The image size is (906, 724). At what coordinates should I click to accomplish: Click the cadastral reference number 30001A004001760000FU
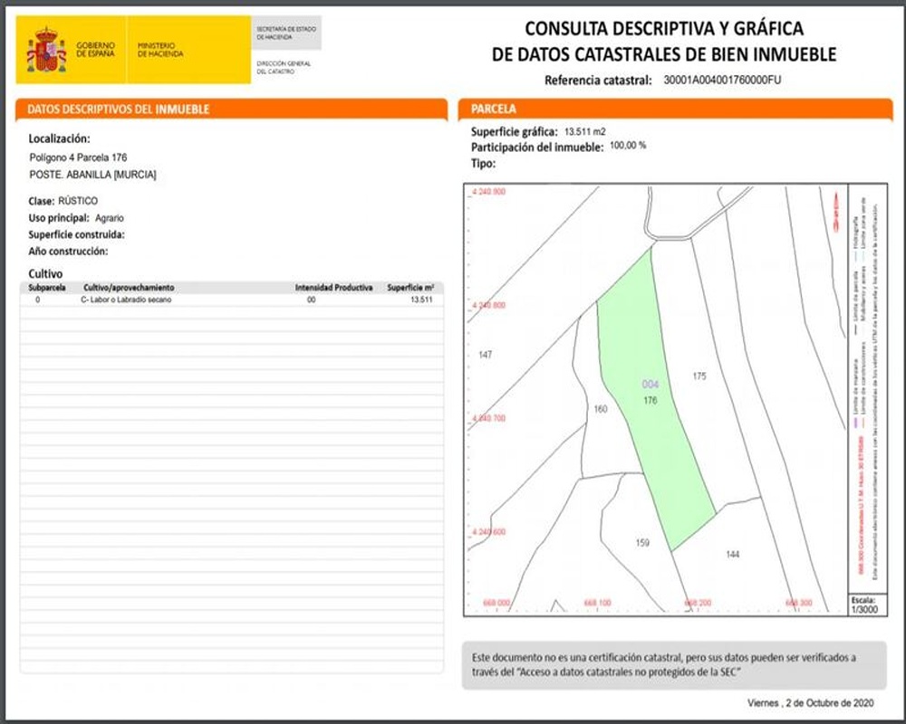coord(722,81)
